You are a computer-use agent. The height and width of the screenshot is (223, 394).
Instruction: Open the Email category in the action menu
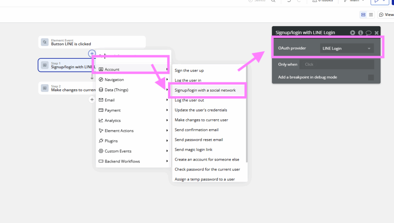tap(133, 100)
